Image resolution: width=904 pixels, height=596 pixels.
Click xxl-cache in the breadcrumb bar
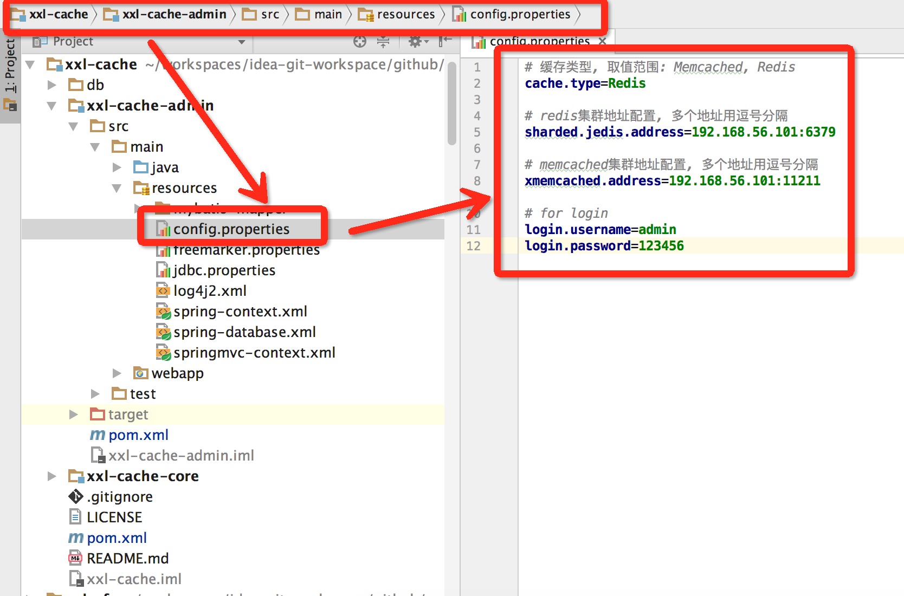(x=59, y=14)
